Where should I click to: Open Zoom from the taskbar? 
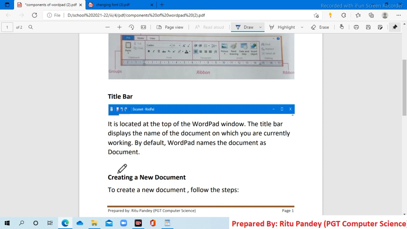coord(124,223)
